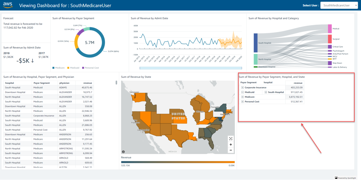The image size is (361, 182).
Task: Click the QuickSight logo in the footer
Action: pos(336,178)
